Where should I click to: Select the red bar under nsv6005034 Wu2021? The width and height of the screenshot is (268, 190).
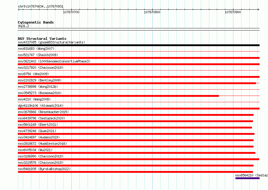[137, 153]
